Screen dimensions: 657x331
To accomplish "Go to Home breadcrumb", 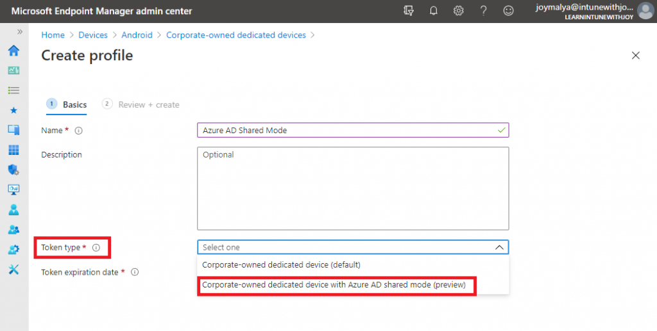I will 53,35.
